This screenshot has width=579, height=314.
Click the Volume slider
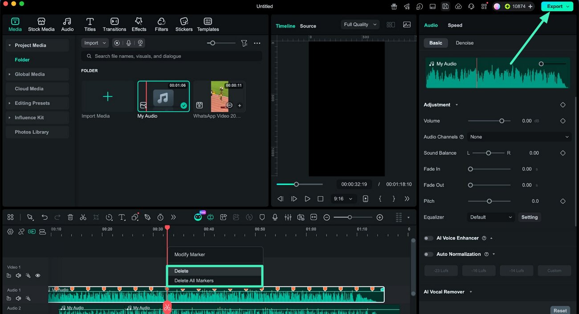pyautogui.click(x=489, y=121)
